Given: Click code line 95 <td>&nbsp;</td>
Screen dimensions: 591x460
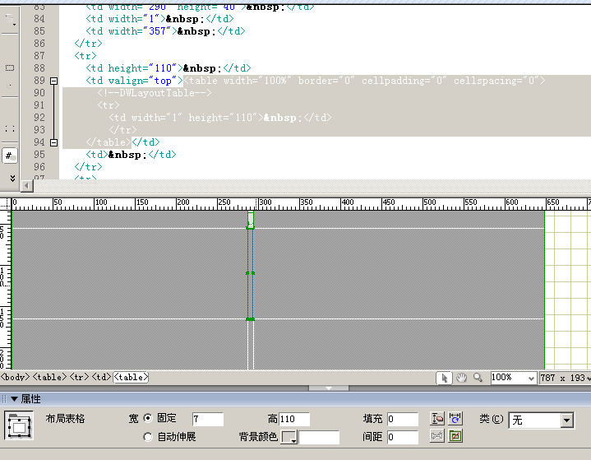Looking at the screenshot, I should point(131,155).
